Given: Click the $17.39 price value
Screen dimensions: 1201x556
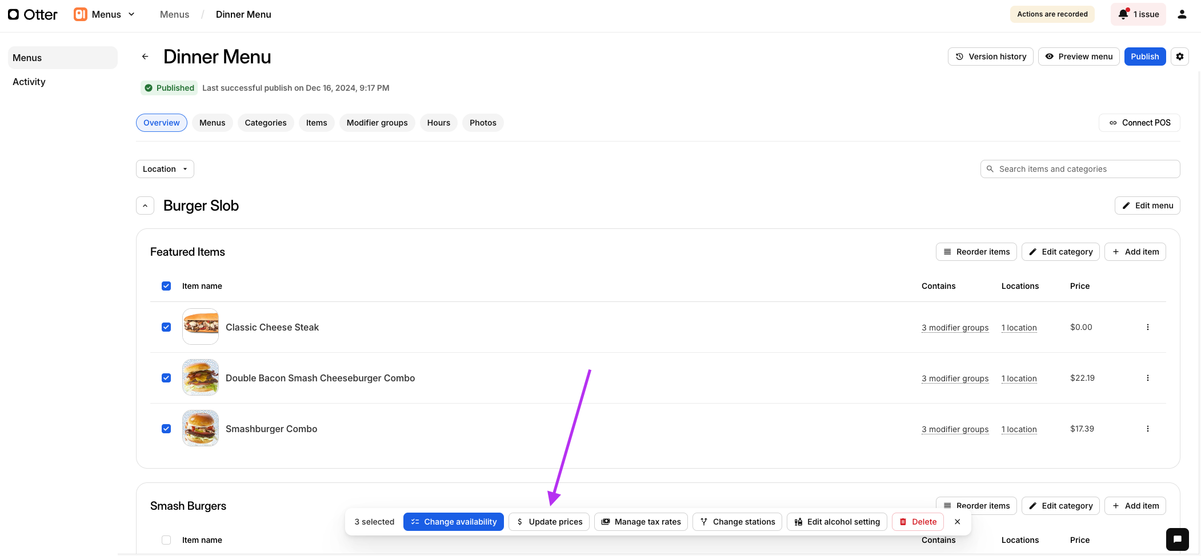Looking at the screenshot, I should [1082, 429].
